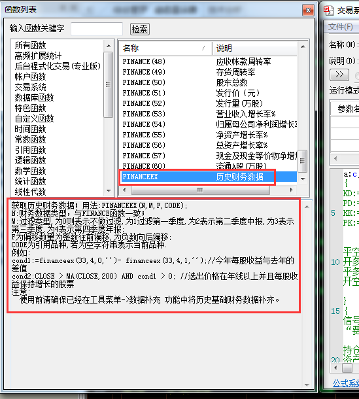Select FINANCE(50) 股东总数 row
Viewport: 359px width, 399px height.
tap(208, 82)
